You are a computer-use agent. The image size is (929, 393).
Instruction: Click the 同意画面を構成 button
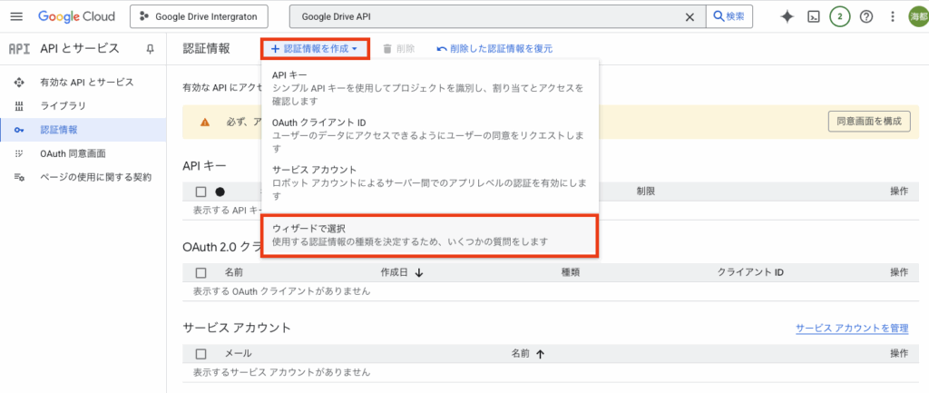[x=868, y=121]
